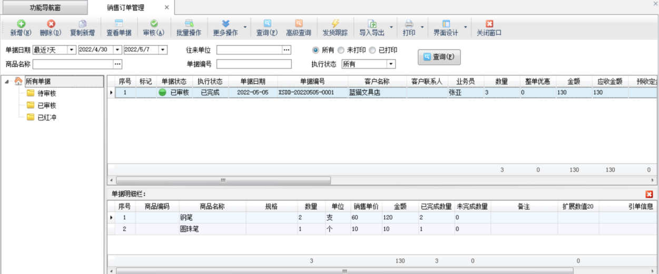This screenshot has width=659, height=274.
Task: Switch to the 功能导航窗 tab
Action: coord(45,8)
